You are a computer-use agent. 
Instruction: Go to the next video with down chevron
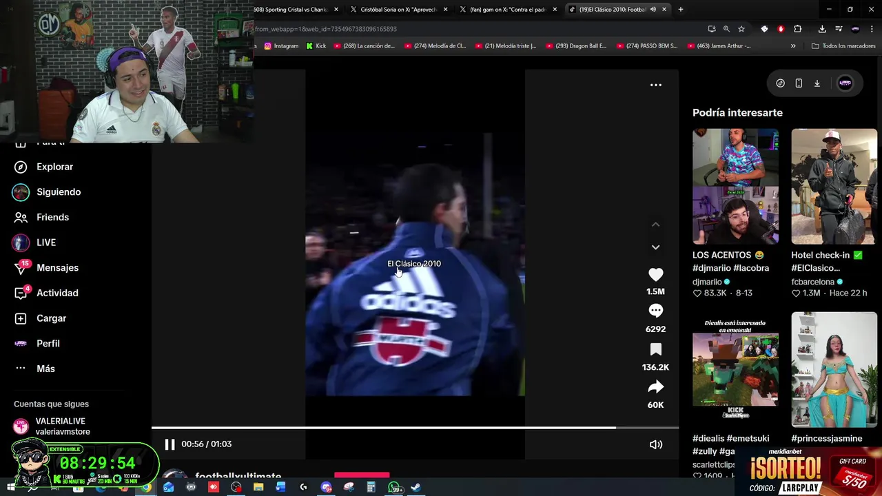[x=655, y=247]
